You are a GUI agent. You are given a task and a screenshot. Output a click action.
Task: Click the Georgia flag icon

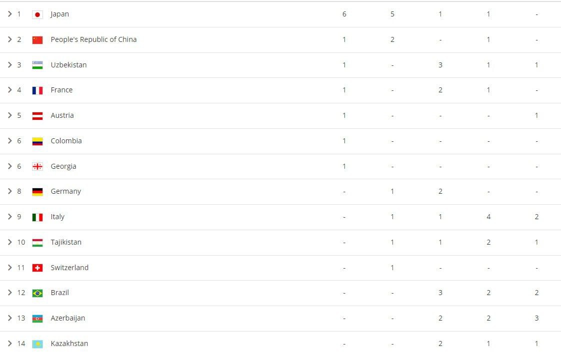click(37, 166)
